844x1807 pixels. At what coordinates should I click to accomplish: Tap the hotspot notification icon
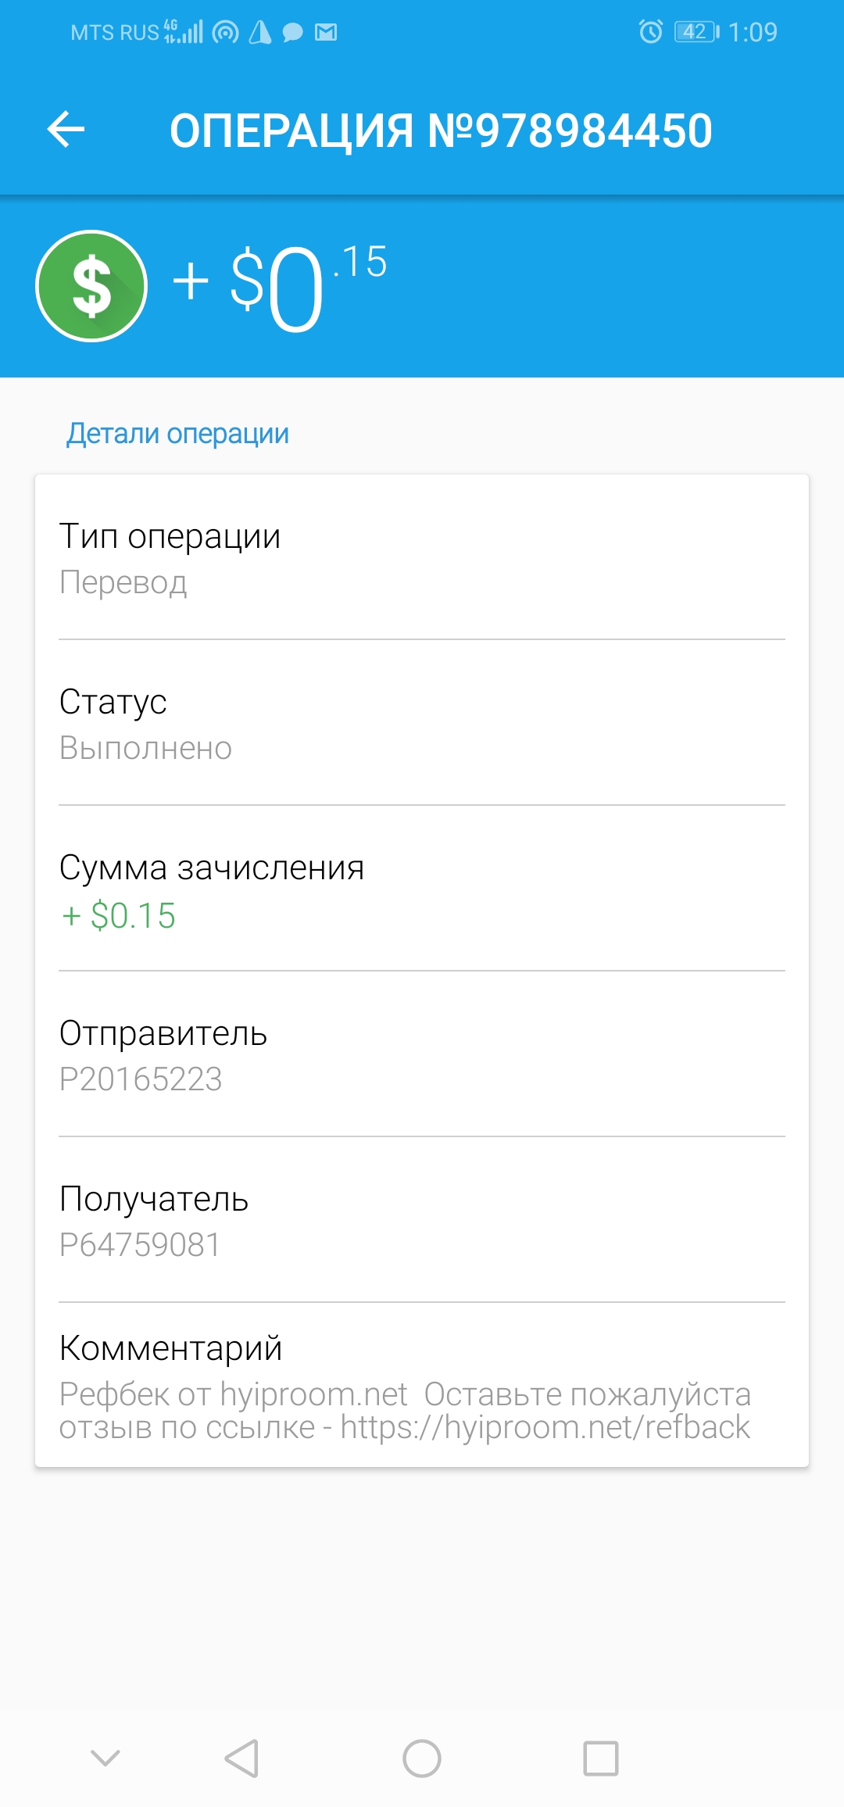click(226, 32)
